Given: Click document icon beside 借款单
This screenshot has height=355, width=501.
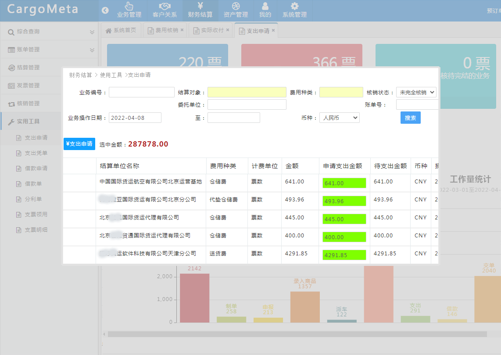Looking at the screenshot, I should [x=19, y=184].
